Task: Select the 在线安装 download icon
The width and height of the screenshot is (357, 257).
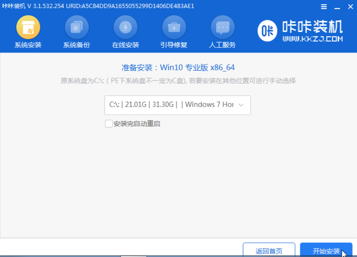Action: [125, 27]
